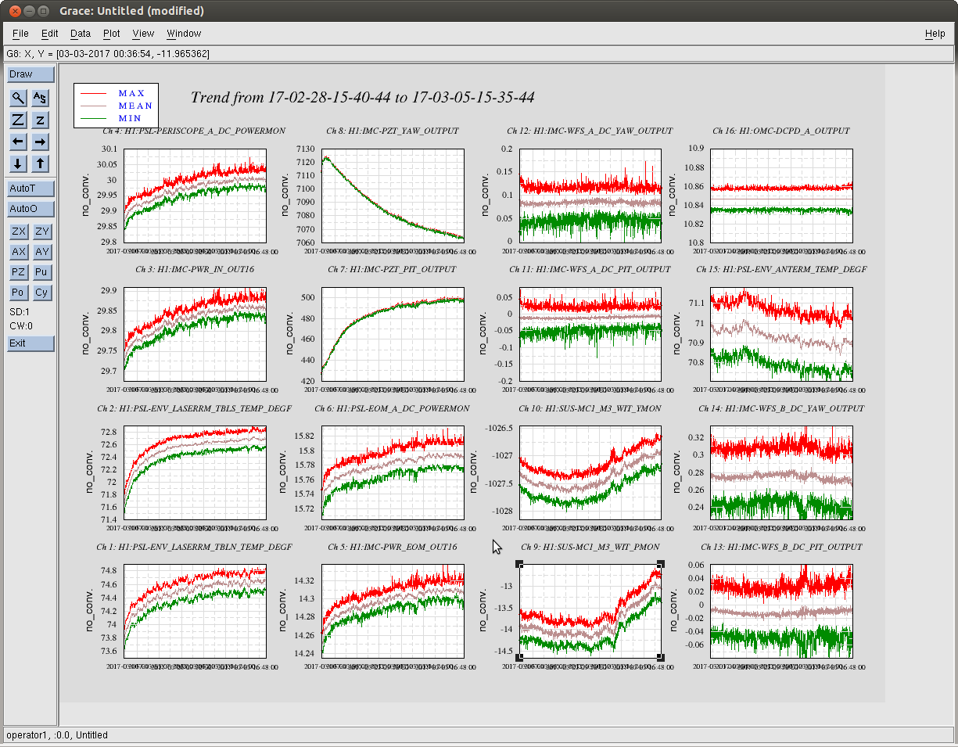Open the File menu
Viewport: 958px width, 747px height.
[20, 34]
